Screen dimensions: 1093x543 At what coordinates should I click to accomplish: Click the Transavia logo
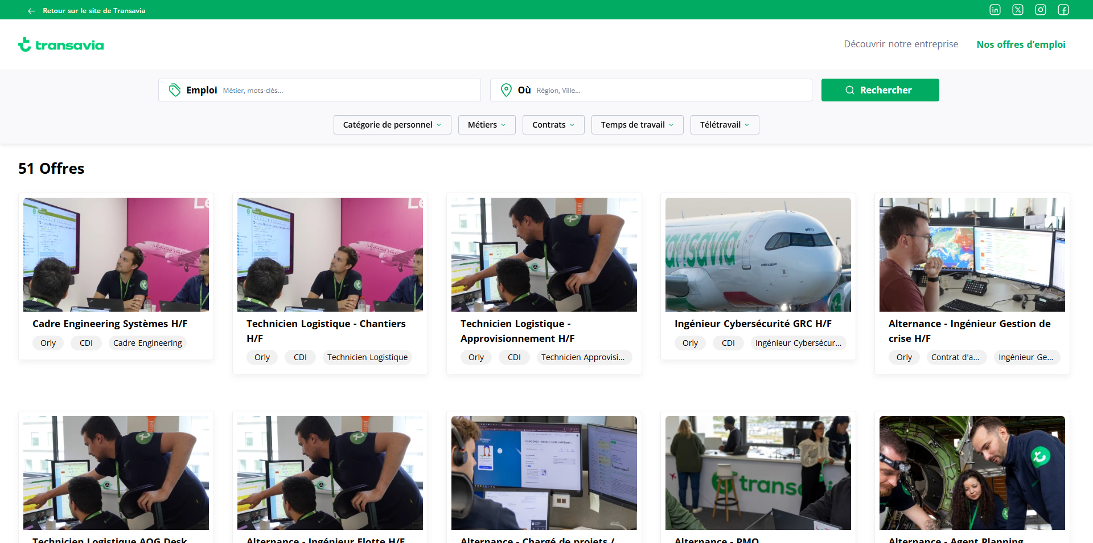[61, 44]
